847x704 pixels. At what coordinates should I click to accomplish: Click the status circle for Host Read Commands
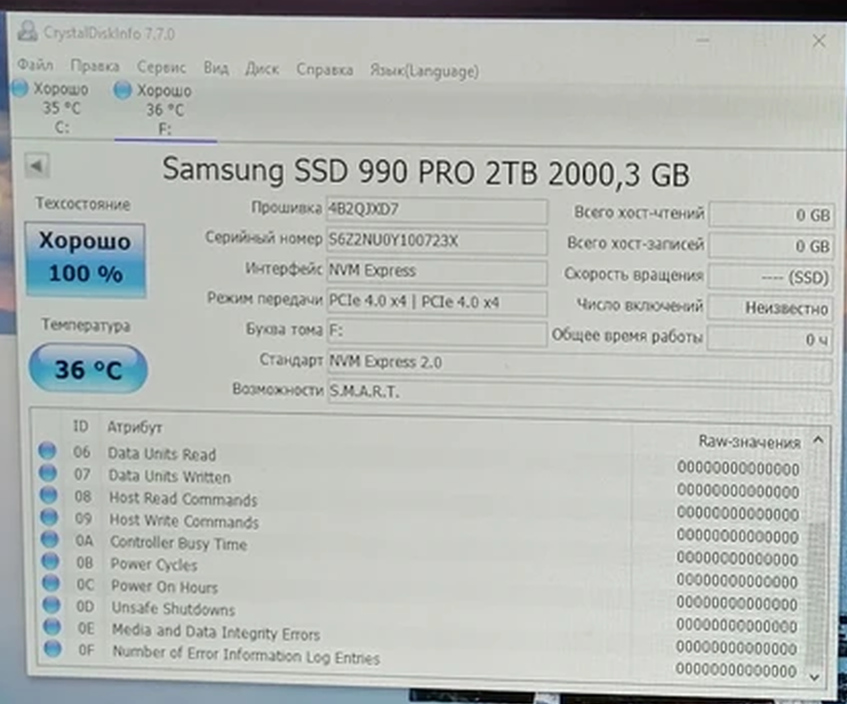click(48, 495)
